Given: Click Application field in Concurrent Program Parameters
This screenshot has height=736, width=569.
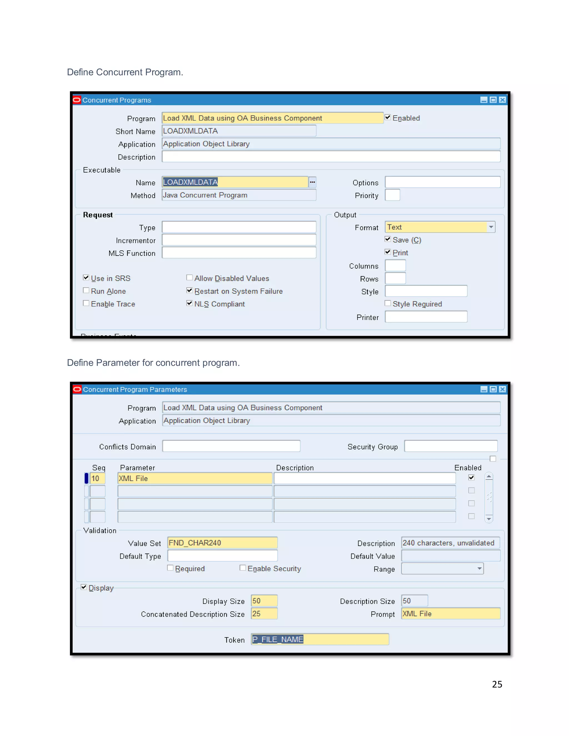Looking at the screenshot, I should click(331, 420).
